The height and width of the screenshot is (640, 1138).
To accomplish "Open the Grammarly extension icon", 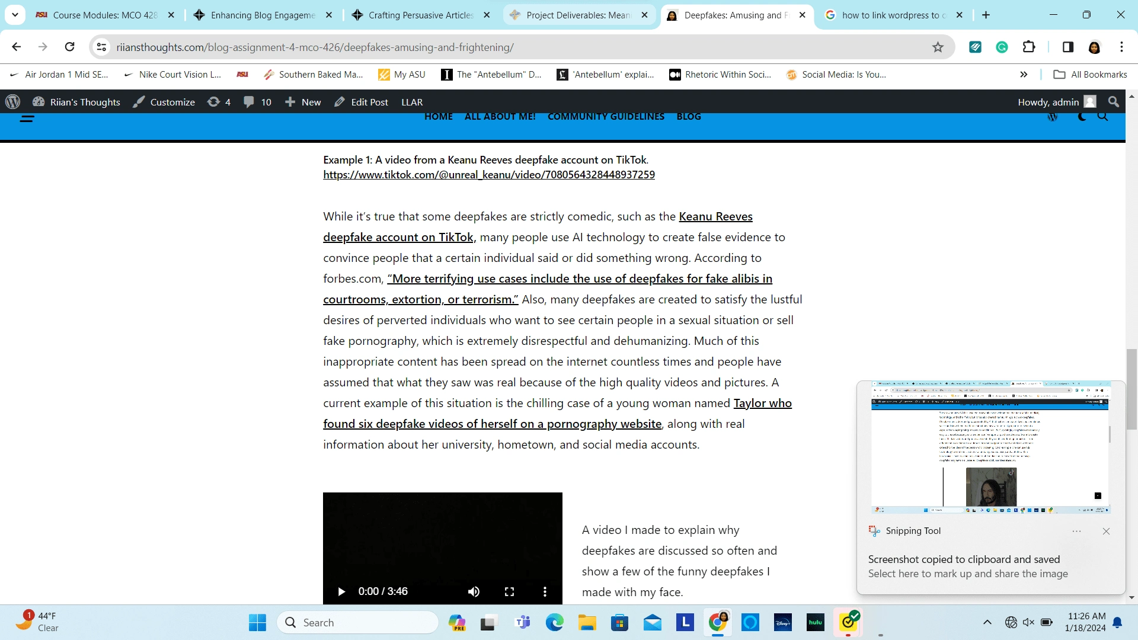I will click(x=1002, y=47).
